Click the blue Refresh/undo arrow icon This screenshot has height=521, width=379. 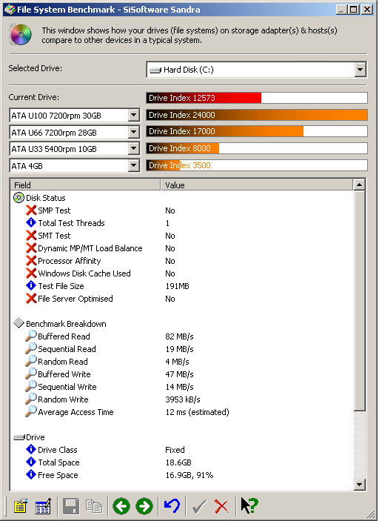[172, 506]
